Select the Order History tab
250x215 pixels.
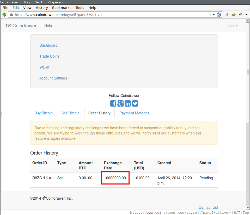pyautogui.click(x=100, y=113)
